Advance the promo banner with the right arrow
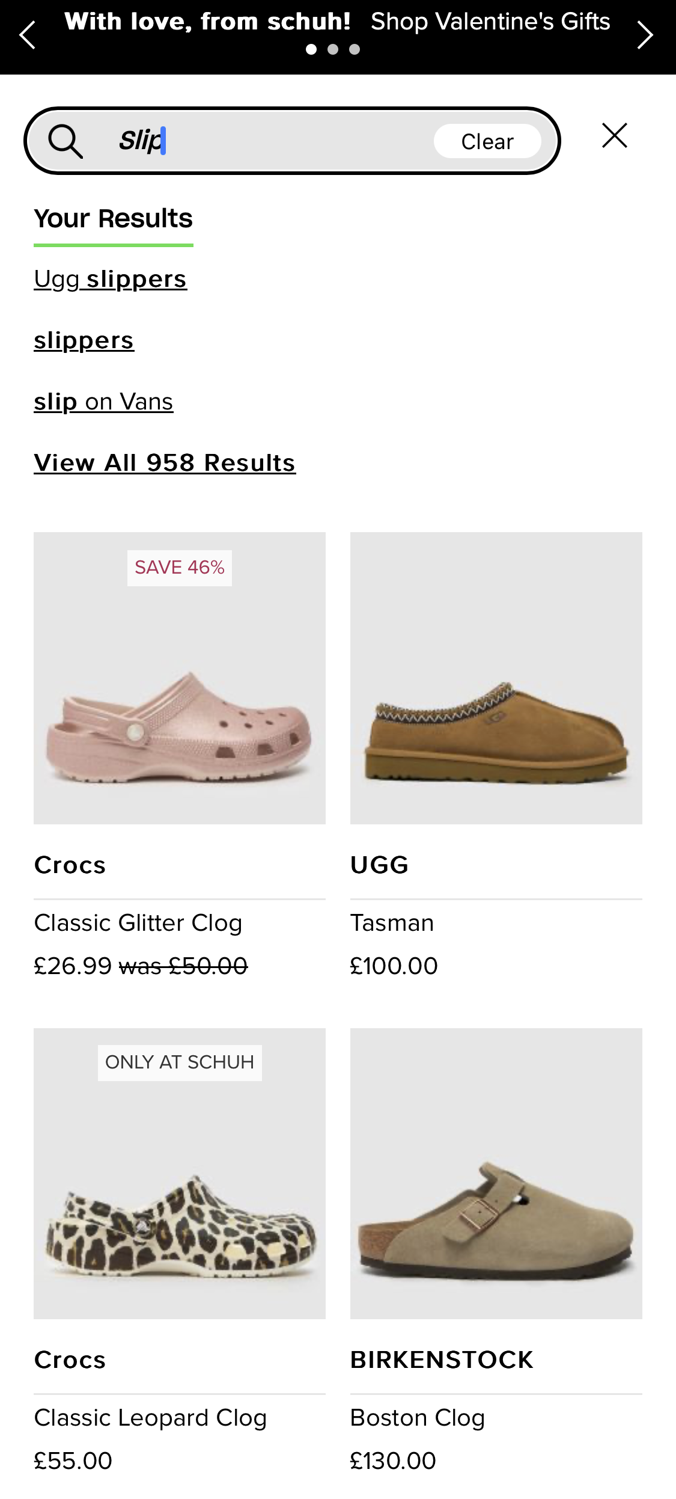676x1499 pixels. [647, 34]
